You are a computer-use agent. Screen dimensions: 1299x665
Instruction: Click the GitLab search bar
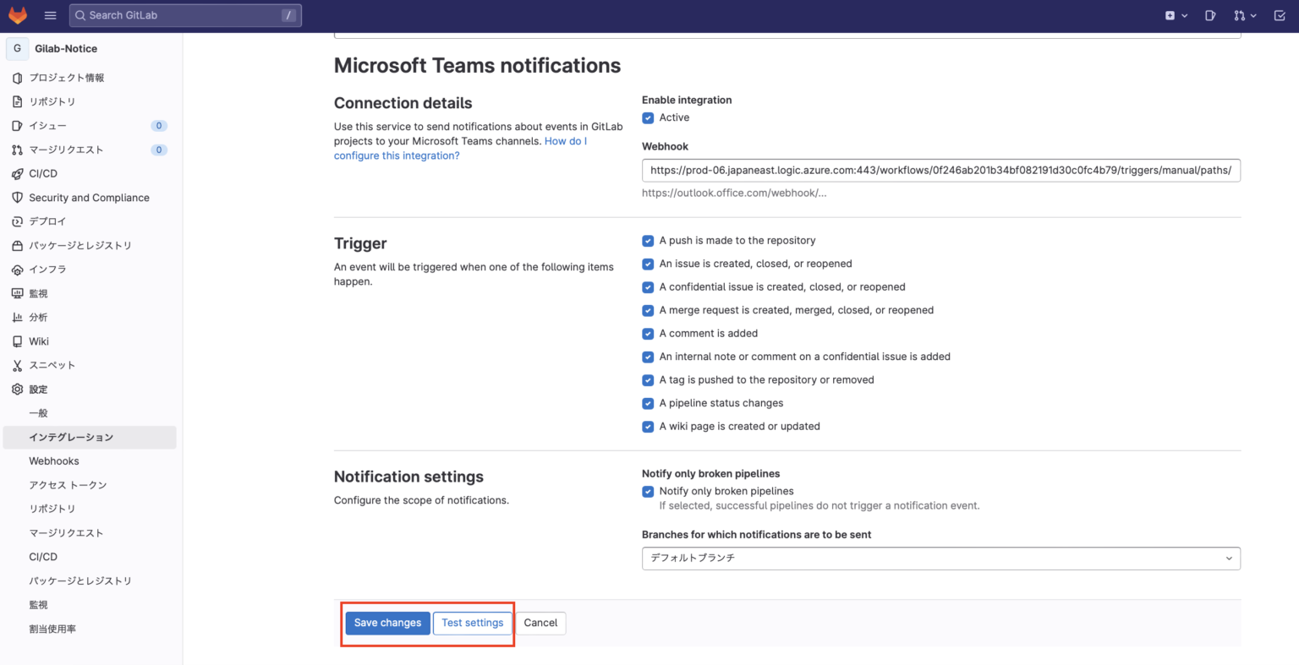point(185,14)
